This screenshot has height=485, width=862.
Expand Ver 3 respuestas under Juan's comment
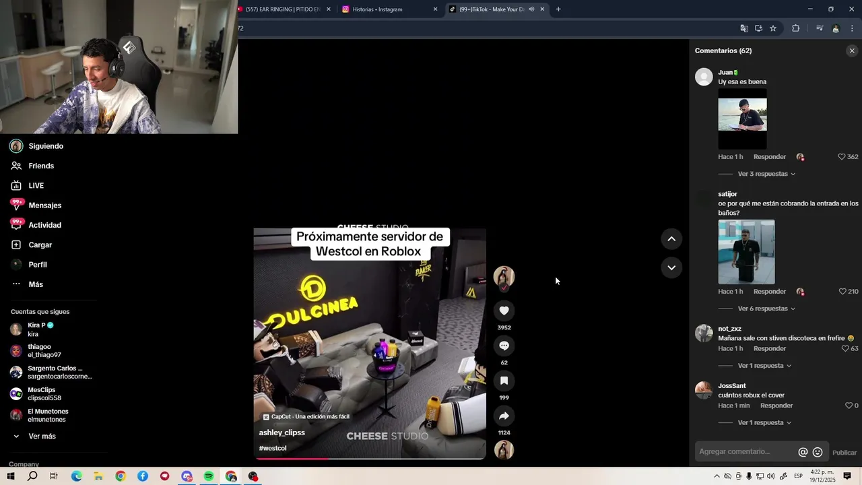[766, 174]
